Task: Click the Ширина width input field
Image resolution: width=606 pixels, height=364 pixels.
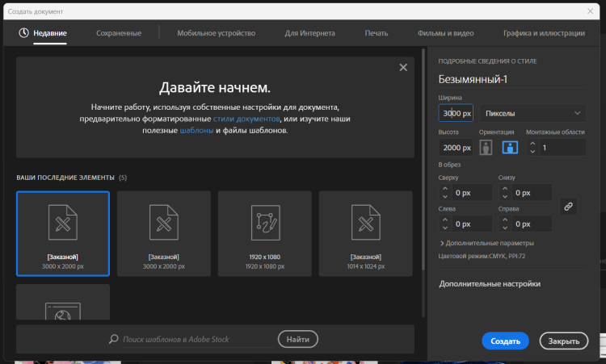Action: [456, 113]
